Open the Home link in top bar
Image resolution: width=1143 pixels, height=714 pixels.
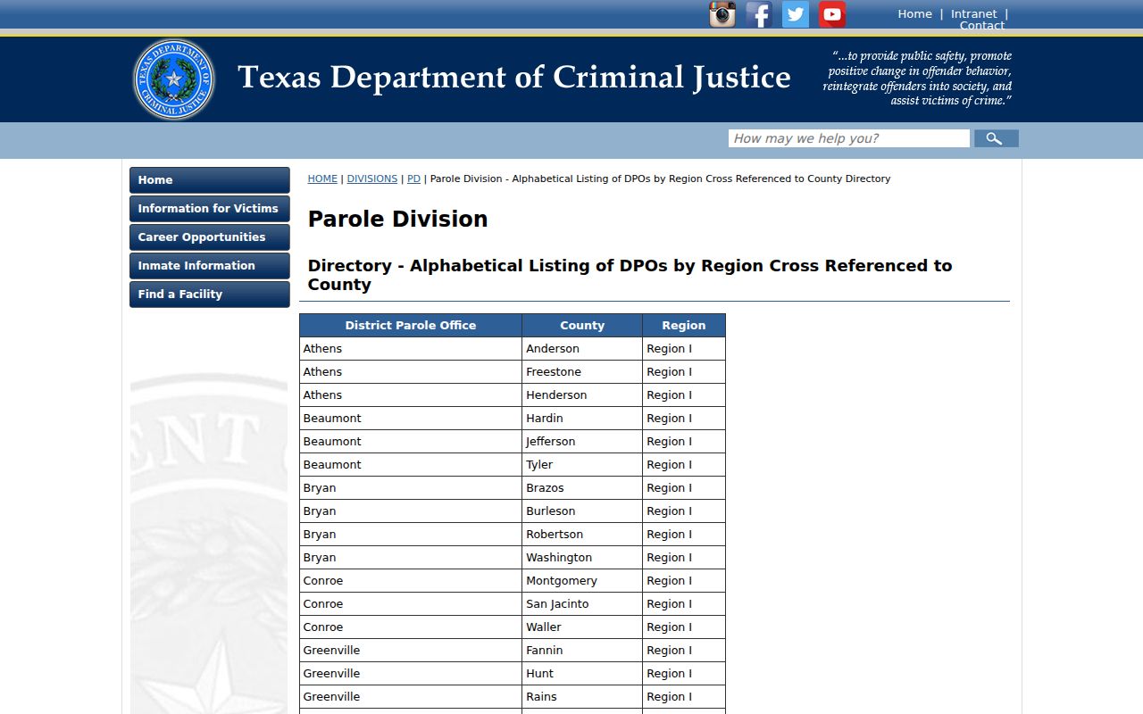click(914, 13)
